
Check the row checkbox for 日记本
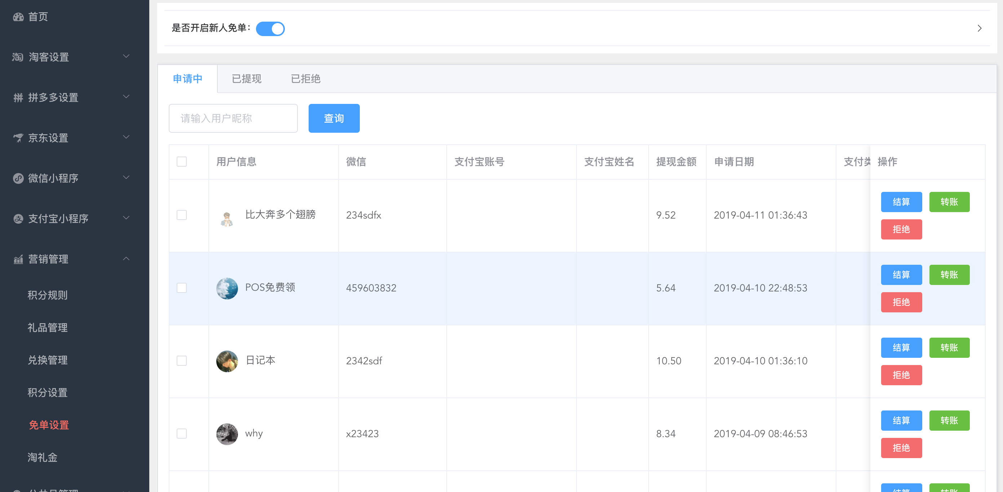[x=182, y=361]
